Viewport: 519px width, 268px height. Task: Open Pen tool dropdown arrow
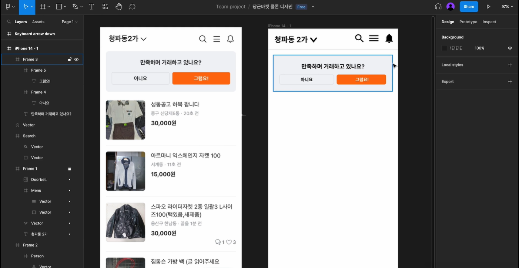[82, 7]
